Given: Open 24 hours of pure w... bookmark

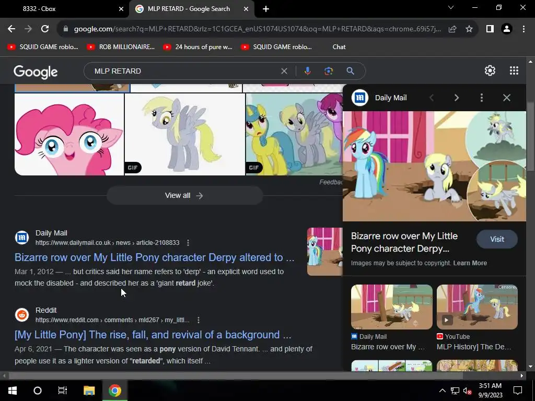Looking at the screenshot, I should 198,47.
